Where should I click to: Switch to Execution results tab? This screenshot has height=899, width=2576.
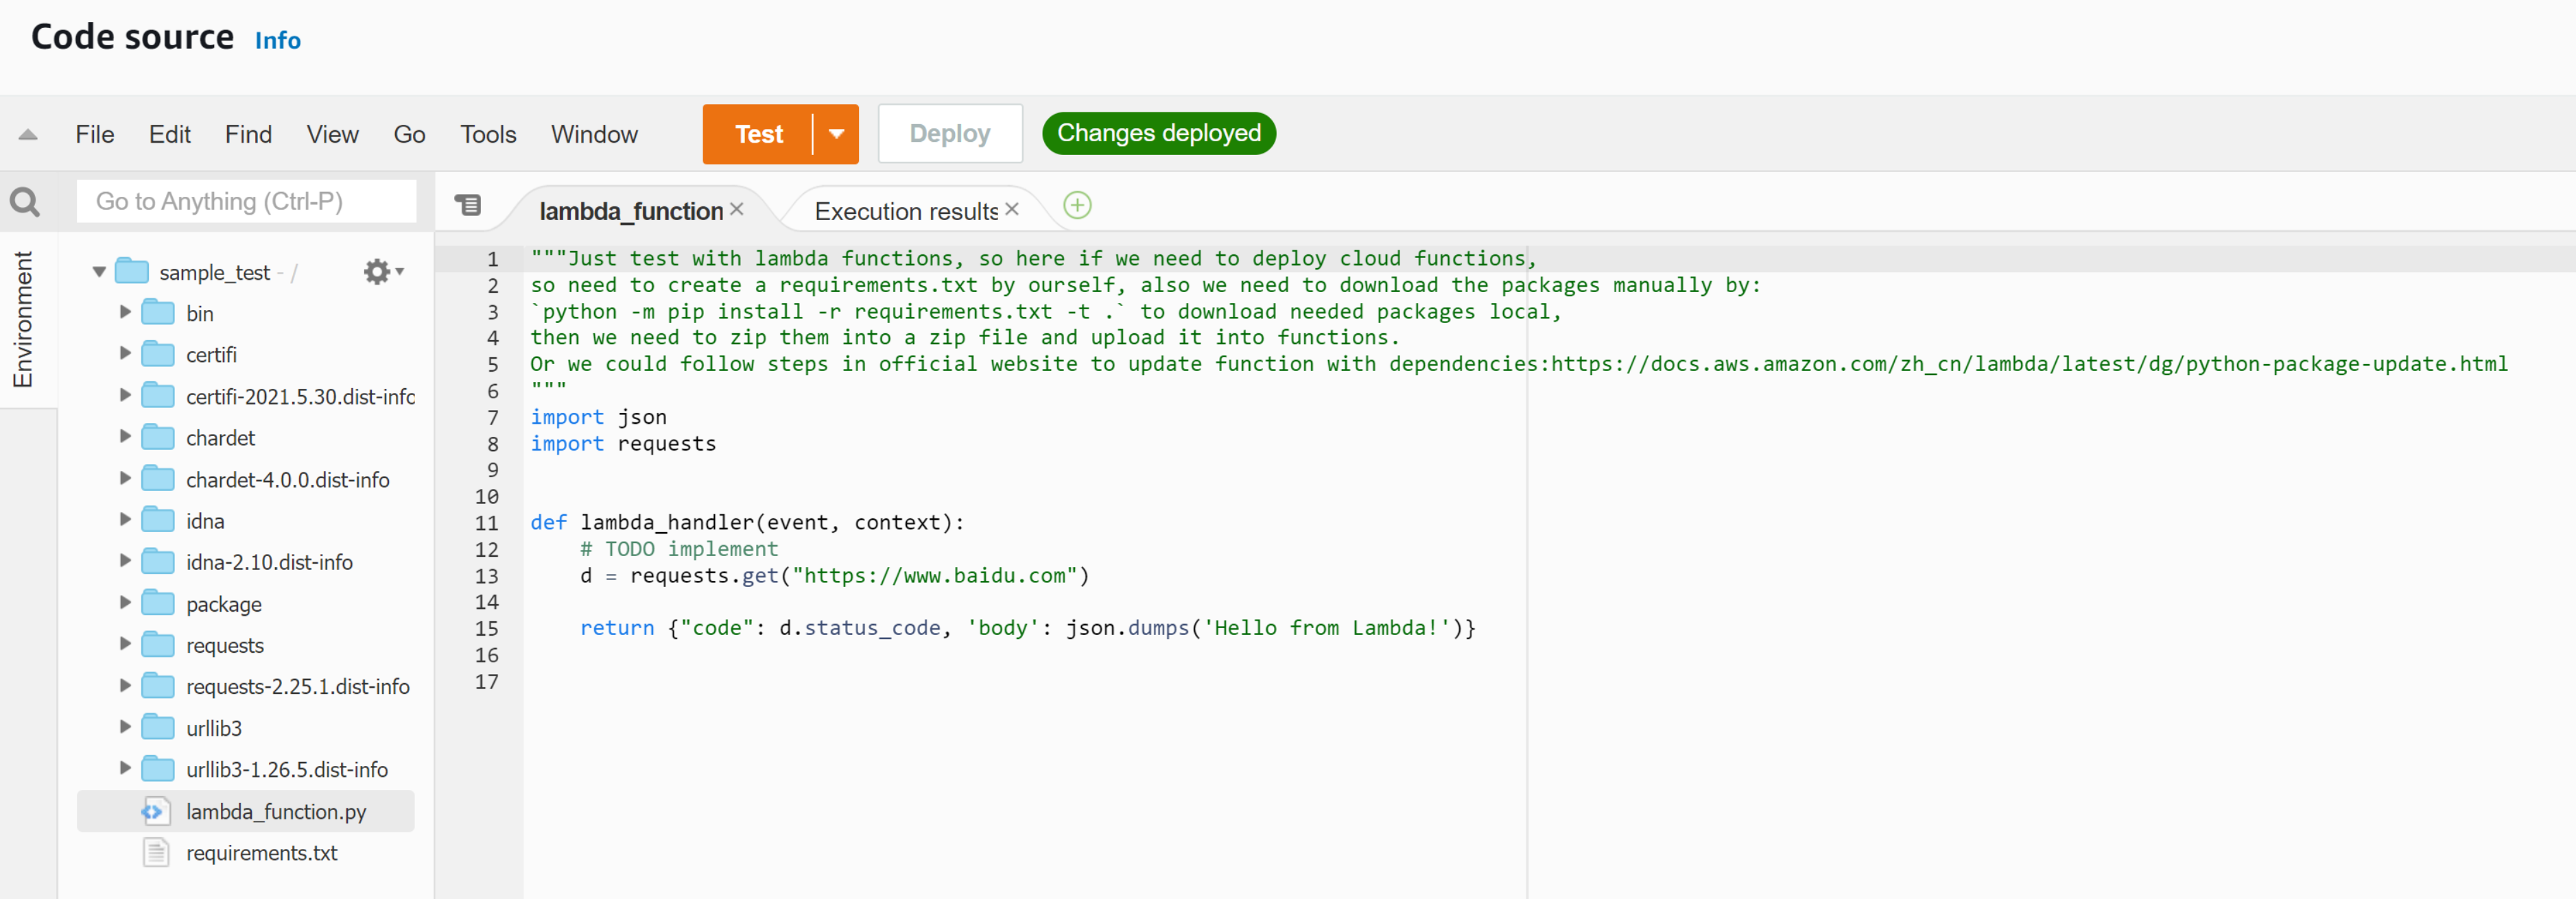pos(905,211)
